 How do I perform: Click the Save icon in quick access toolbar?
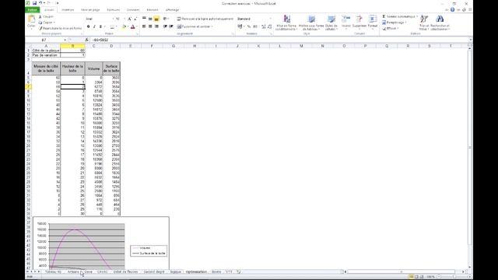tap(34, 3)
